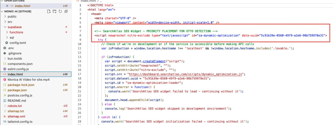This screenshot has width=333, height=125.
Task: Collapse all folders in explorer
Action: coord(66,11)
